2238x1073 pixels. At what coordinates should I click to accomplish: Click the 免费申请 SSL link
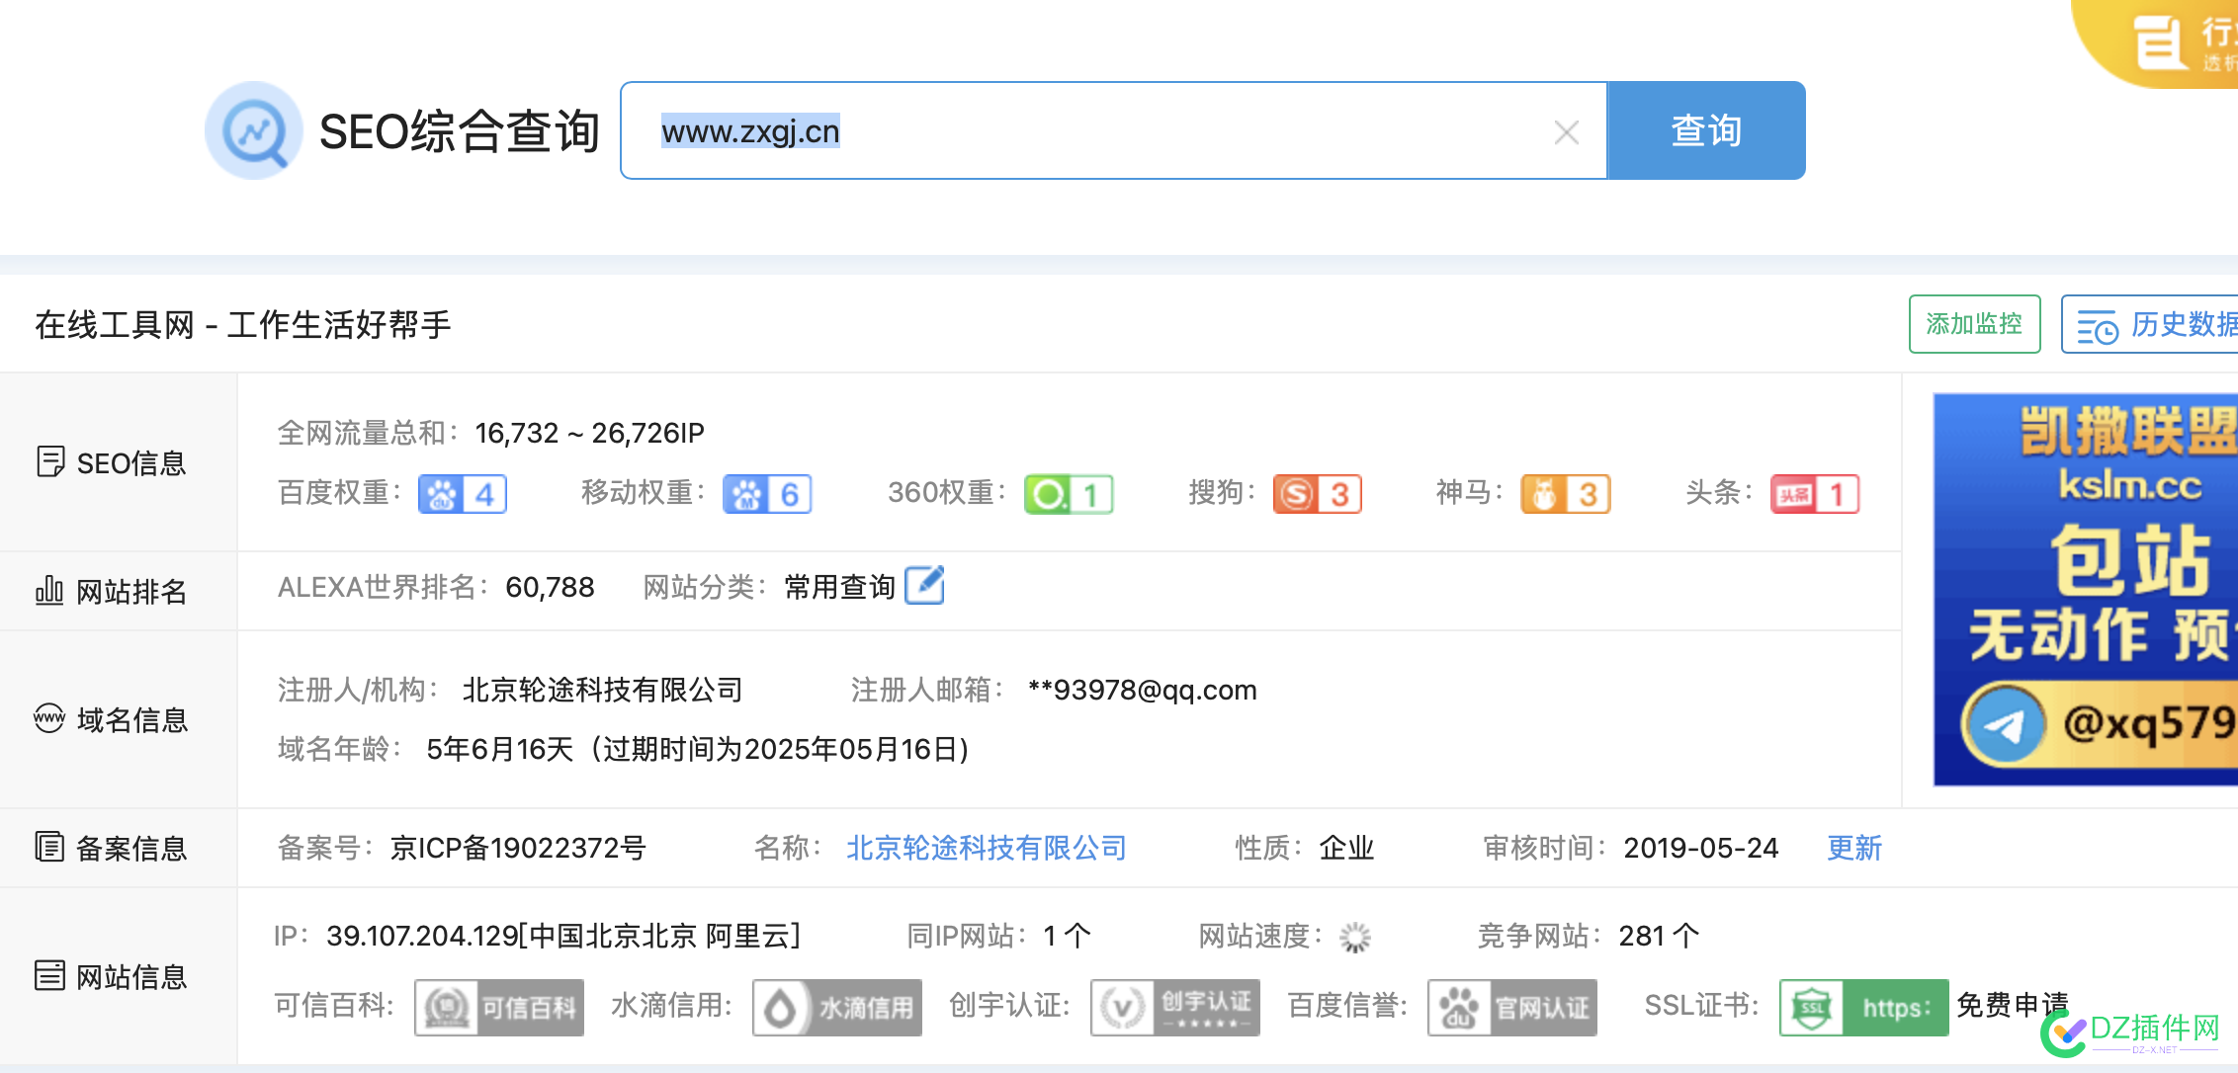2013,1006
